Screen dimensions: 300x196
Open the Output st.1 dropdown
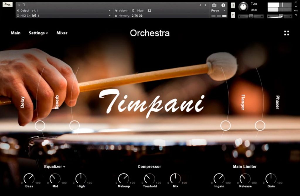coord(64,11)
